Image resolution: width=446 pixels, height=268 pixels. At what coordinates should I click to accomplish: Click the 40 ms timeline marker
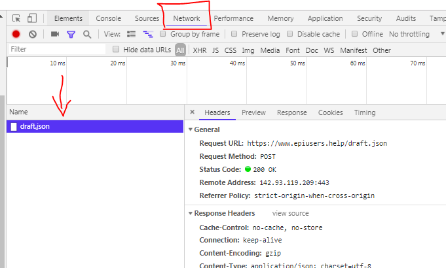(x=237, y=63)
